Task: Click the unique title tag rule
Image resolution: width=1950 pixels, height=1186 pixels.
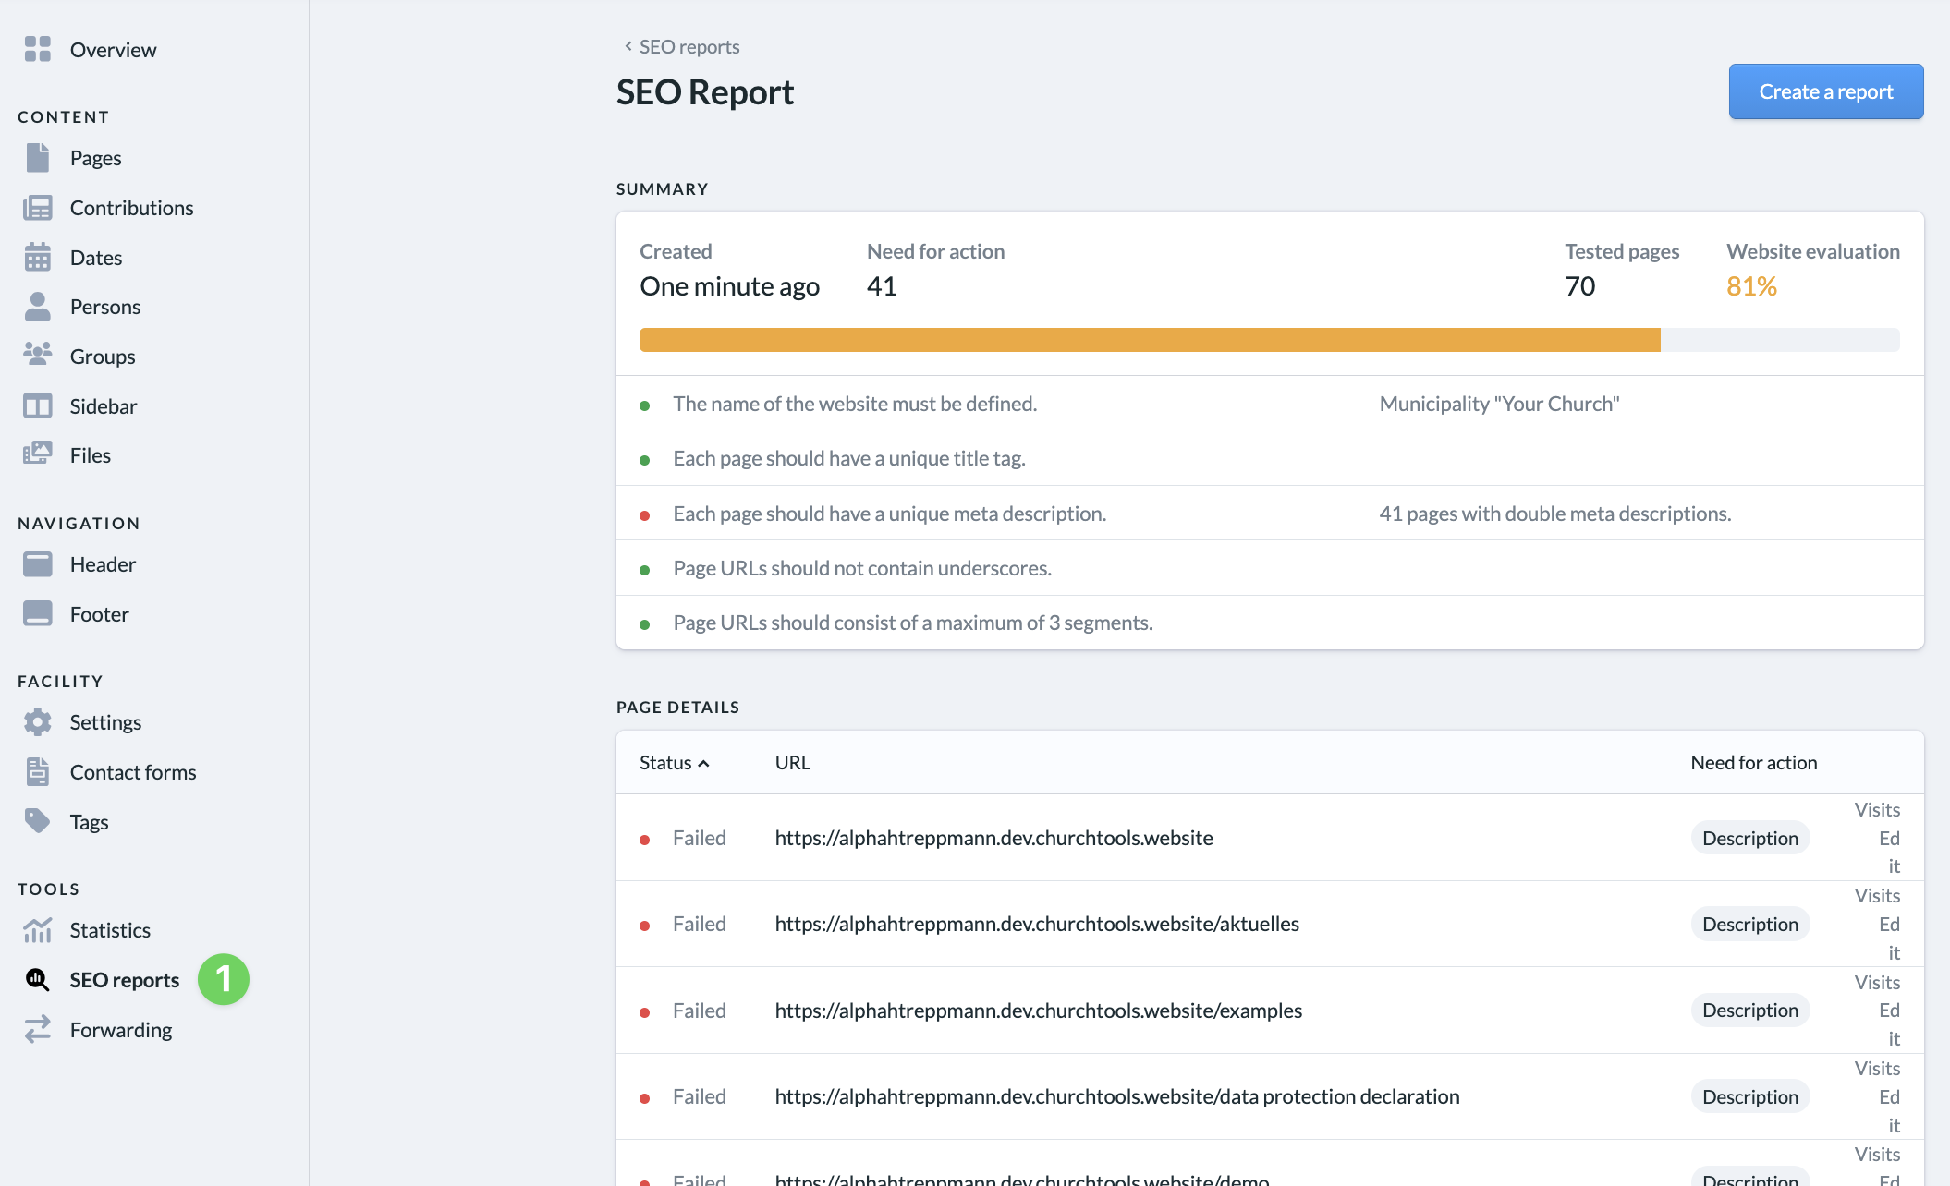Action: click(x=849, y=458)
